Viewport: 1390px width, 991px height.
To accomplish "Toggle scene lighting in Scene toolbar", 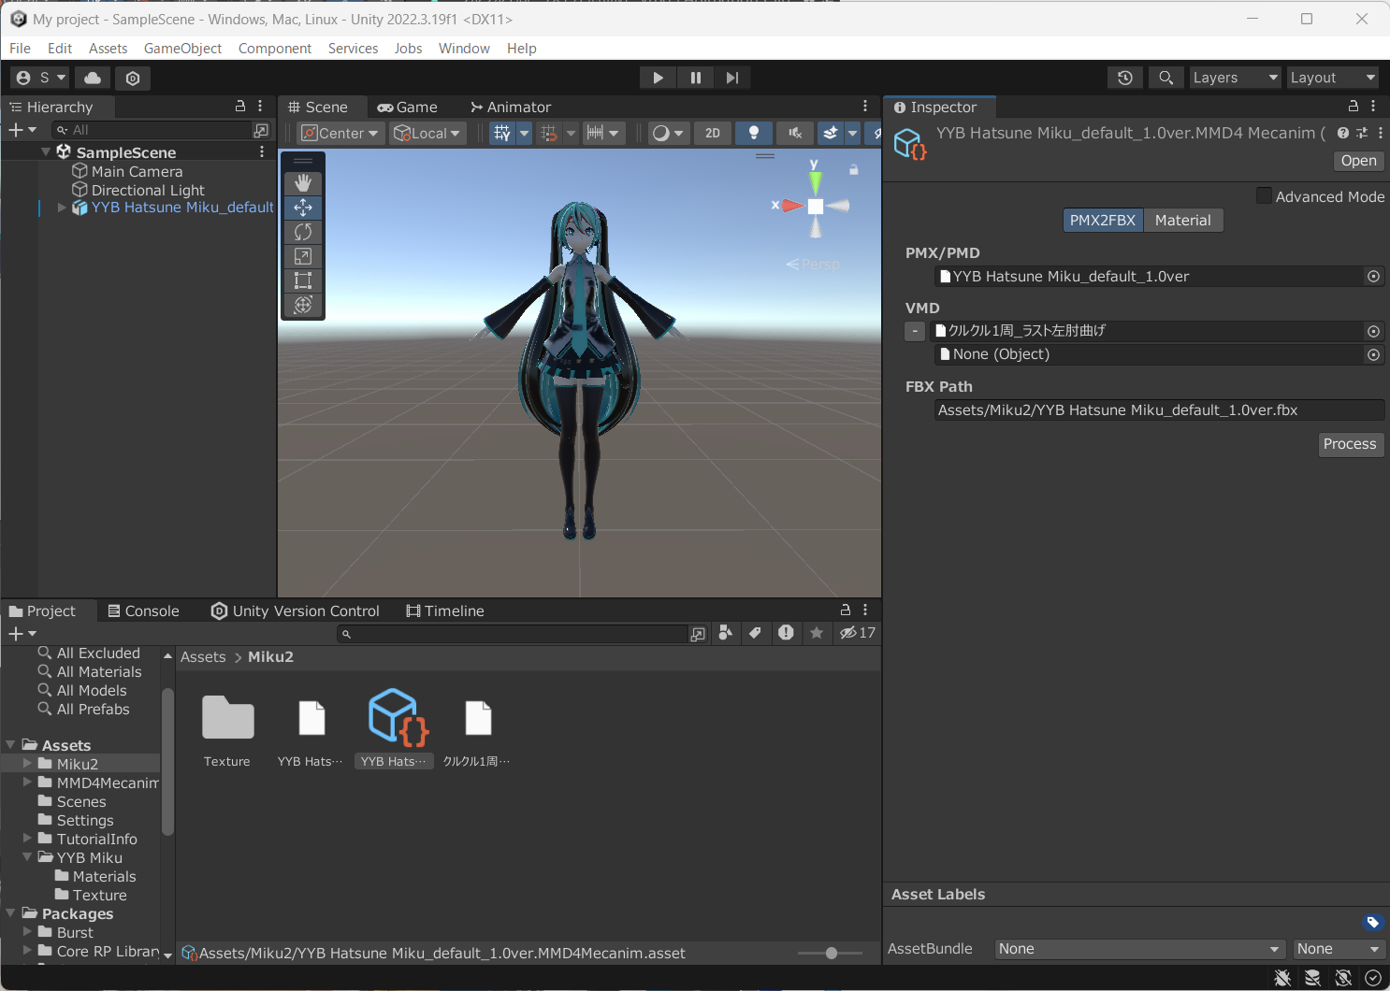I will click(x=753, y=133).
